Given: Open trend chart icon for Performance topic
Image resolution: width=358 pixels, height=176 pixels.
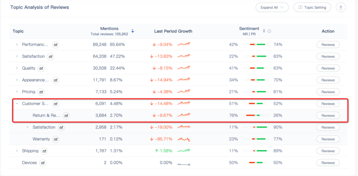Looking at the screenshot, I should click(x=55, y=45).
